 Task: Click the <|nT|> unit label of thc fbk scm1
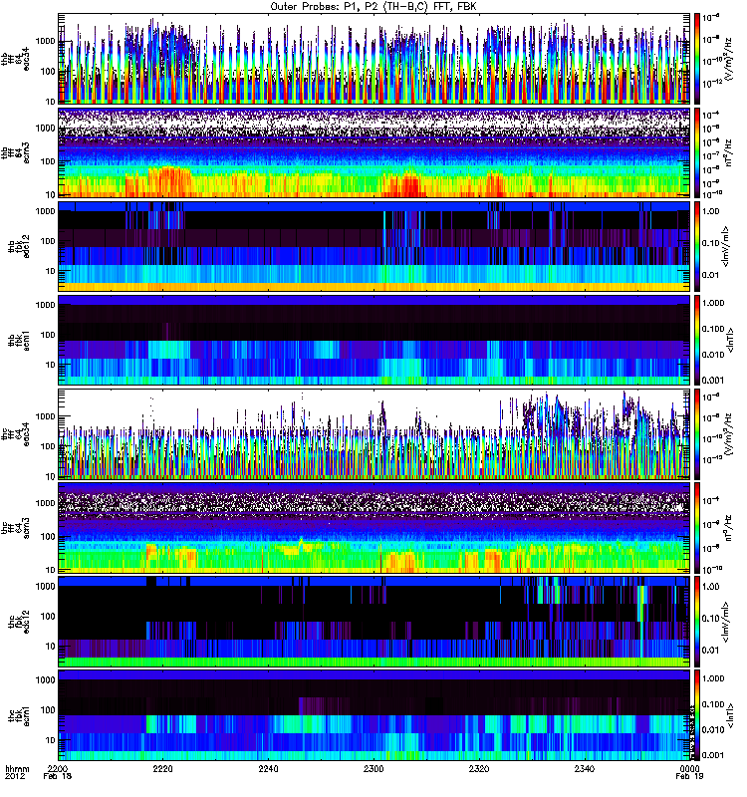pyautogui.click(x=730, y=715)
